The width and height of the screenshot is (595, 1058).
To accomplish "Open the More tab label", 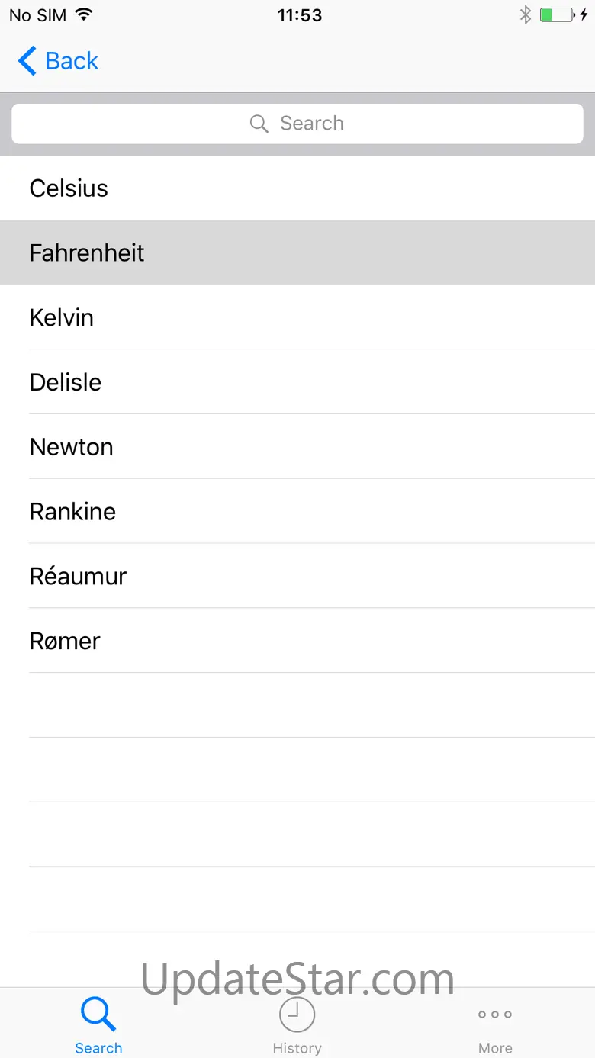I will click(495, 1048).
